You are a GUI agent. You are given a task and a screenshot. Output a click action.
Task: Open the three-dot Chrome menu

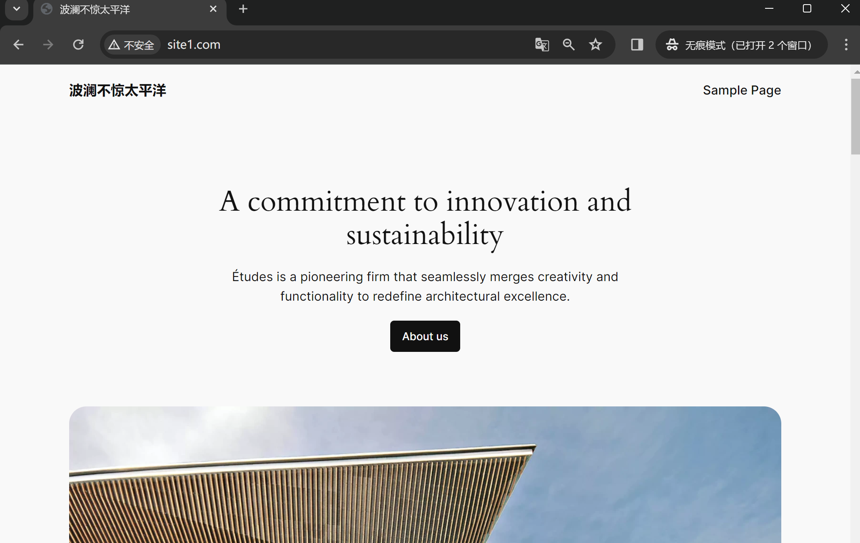click(846, 45)
